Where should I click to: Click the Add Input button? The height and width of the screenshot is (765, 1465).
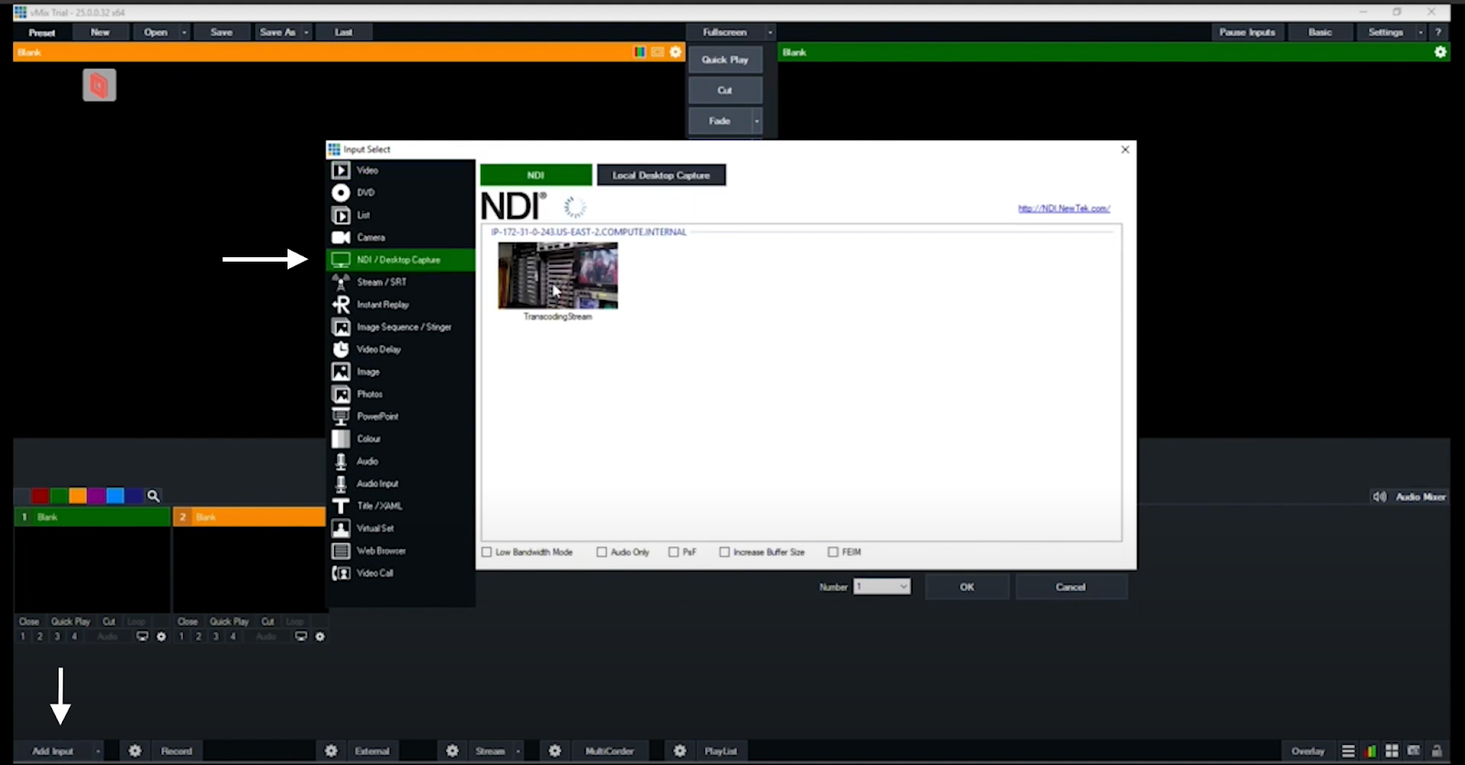53,751
